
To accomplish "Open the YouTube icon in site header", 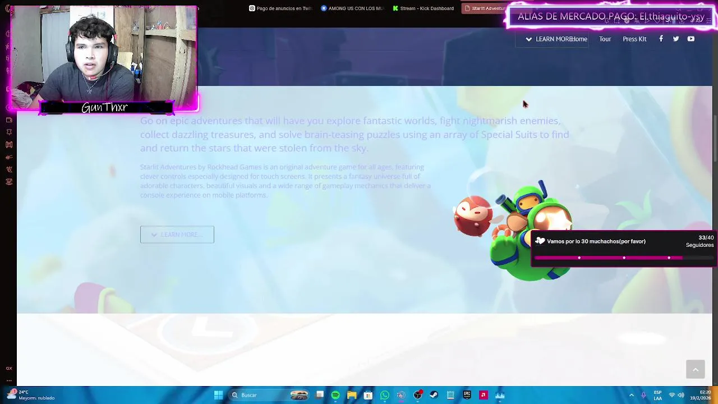I will click(x=691, y=39).
